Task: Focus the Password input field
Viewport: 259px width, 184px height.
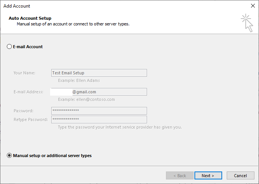Action: point(99,110)
